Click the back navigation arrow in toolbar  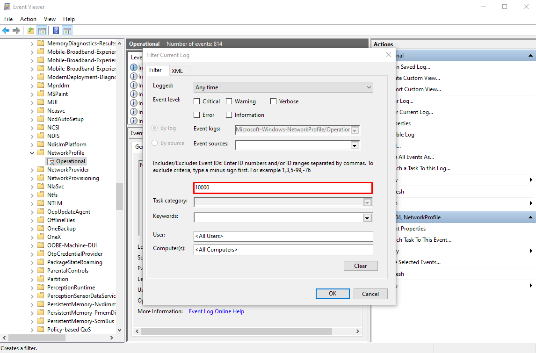coord(6,30)
